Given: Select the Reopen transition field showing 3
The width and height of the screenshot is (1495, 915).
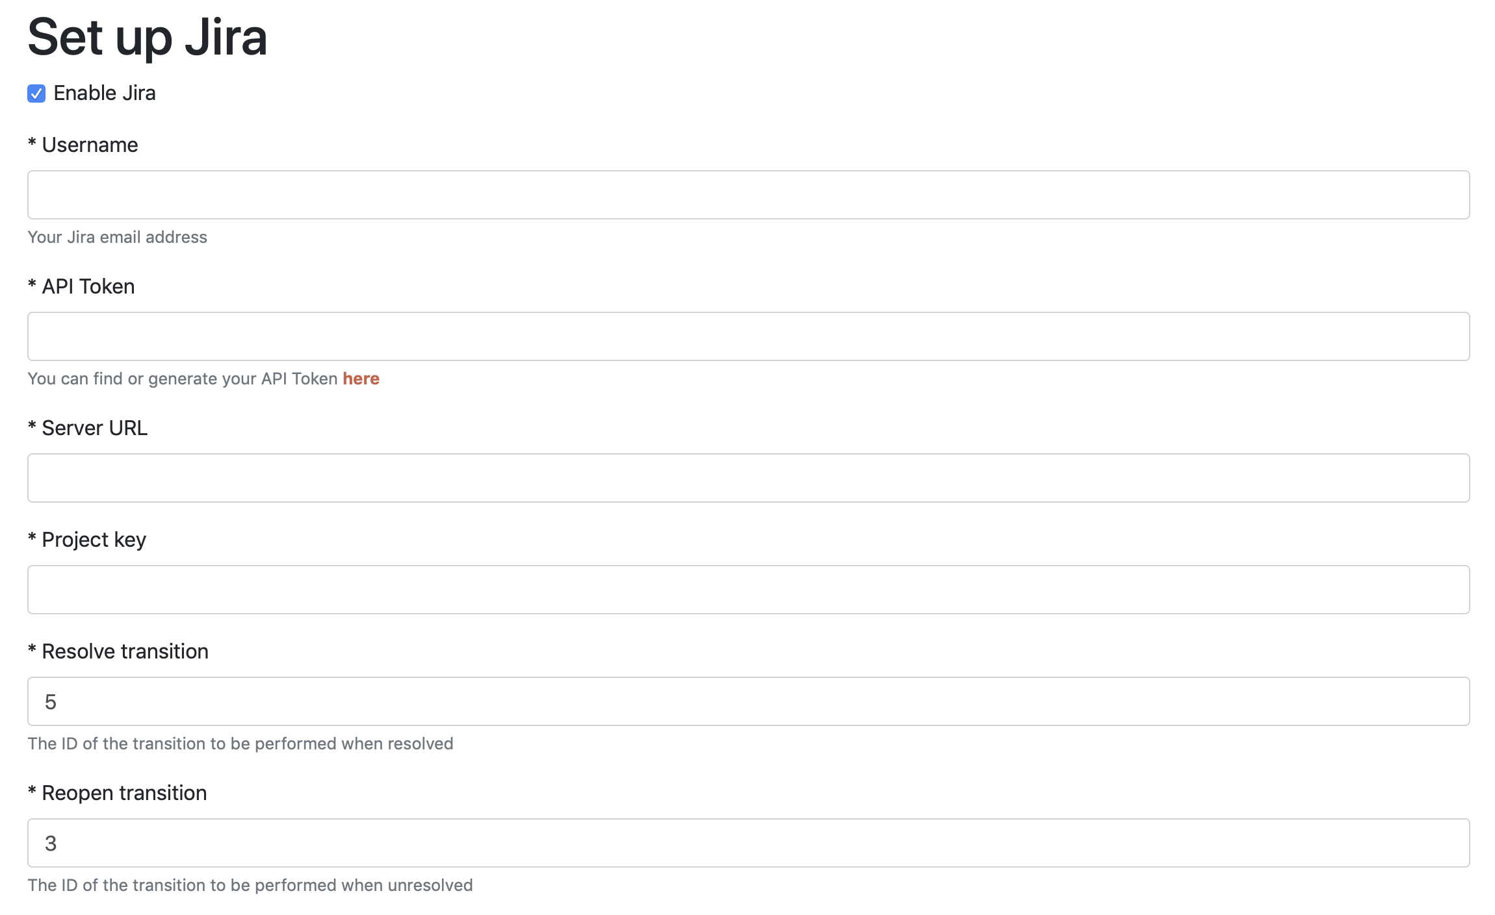Looking at the screenshot, I should click(747, 842).
